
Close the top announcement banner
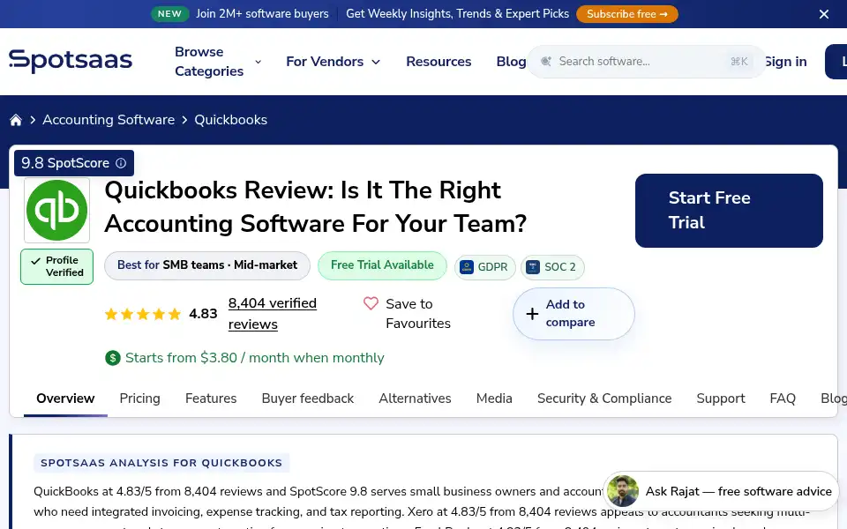824,14
